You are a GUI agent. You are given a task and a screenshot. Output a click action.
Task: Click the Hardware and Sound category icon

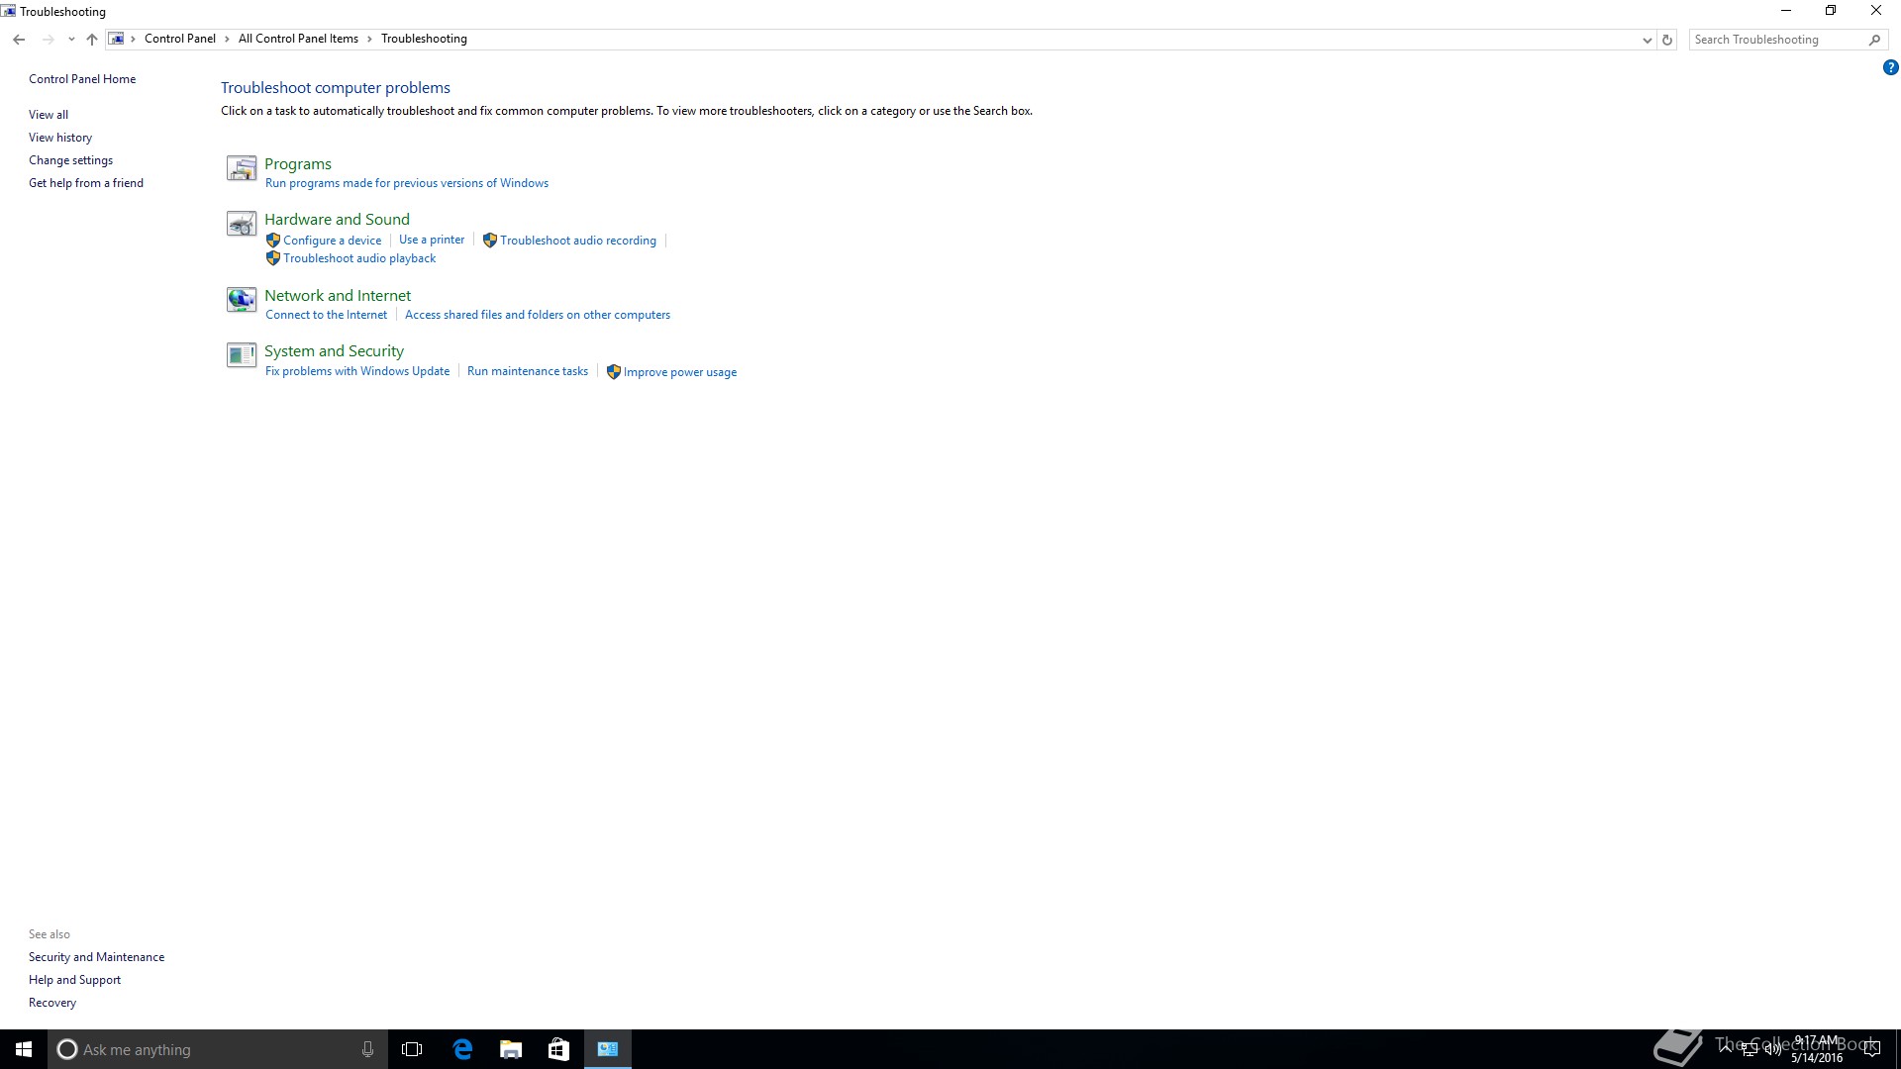click(242, 225)
